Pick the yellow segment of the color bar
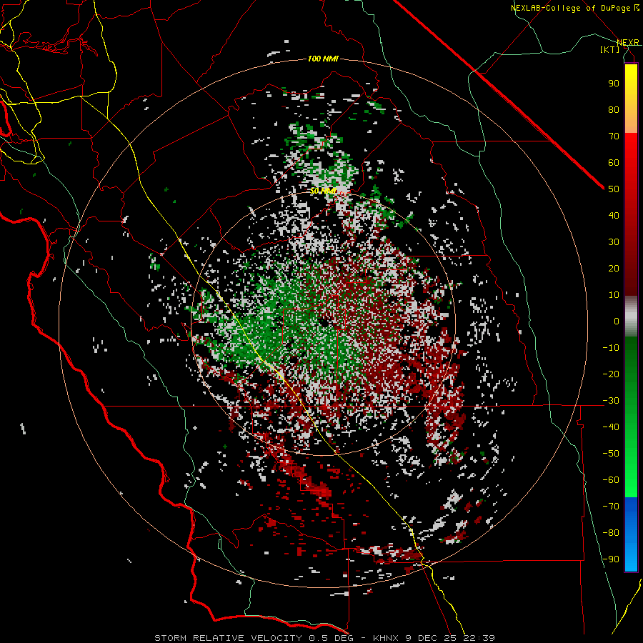Viewport: 643px width, 643px height. tap(631, 99)
